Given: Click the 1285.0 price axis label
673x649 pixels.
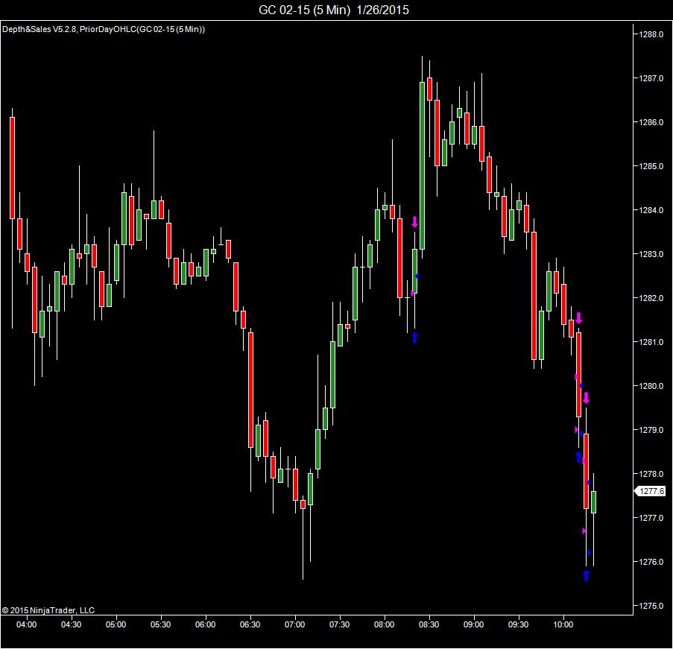Looking at the screenshot, I should tap(651, 166).
